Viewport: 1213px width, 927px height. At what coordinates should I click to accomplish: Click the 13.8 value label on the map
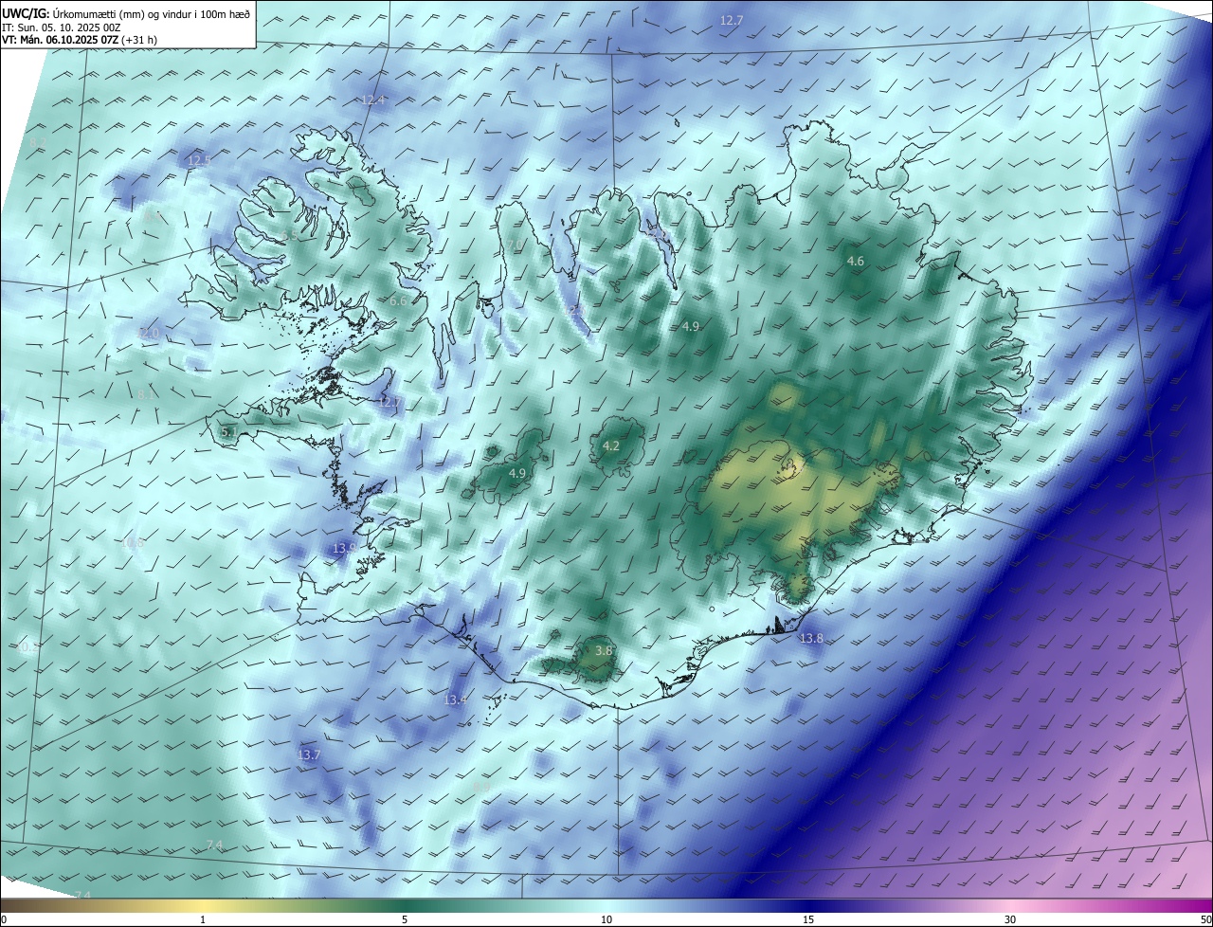point(811,639)
